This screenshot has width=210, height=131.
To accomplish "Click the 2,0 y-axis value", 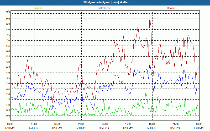I will click(8, 94).
